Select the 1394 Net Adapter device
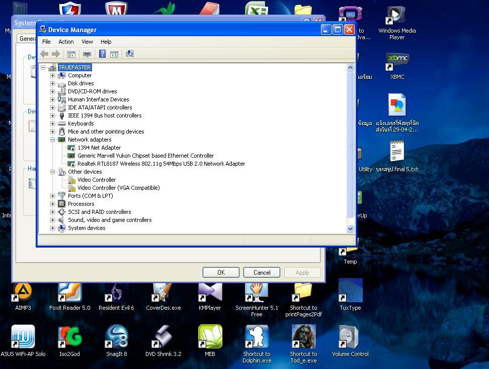The image size is (489, 369). (99, 148)
